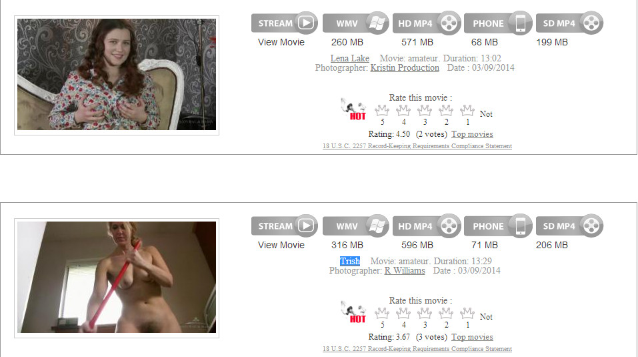Open the highlighted Trish model link
This screenshot has height=357, width=638.
pos(350,261)
